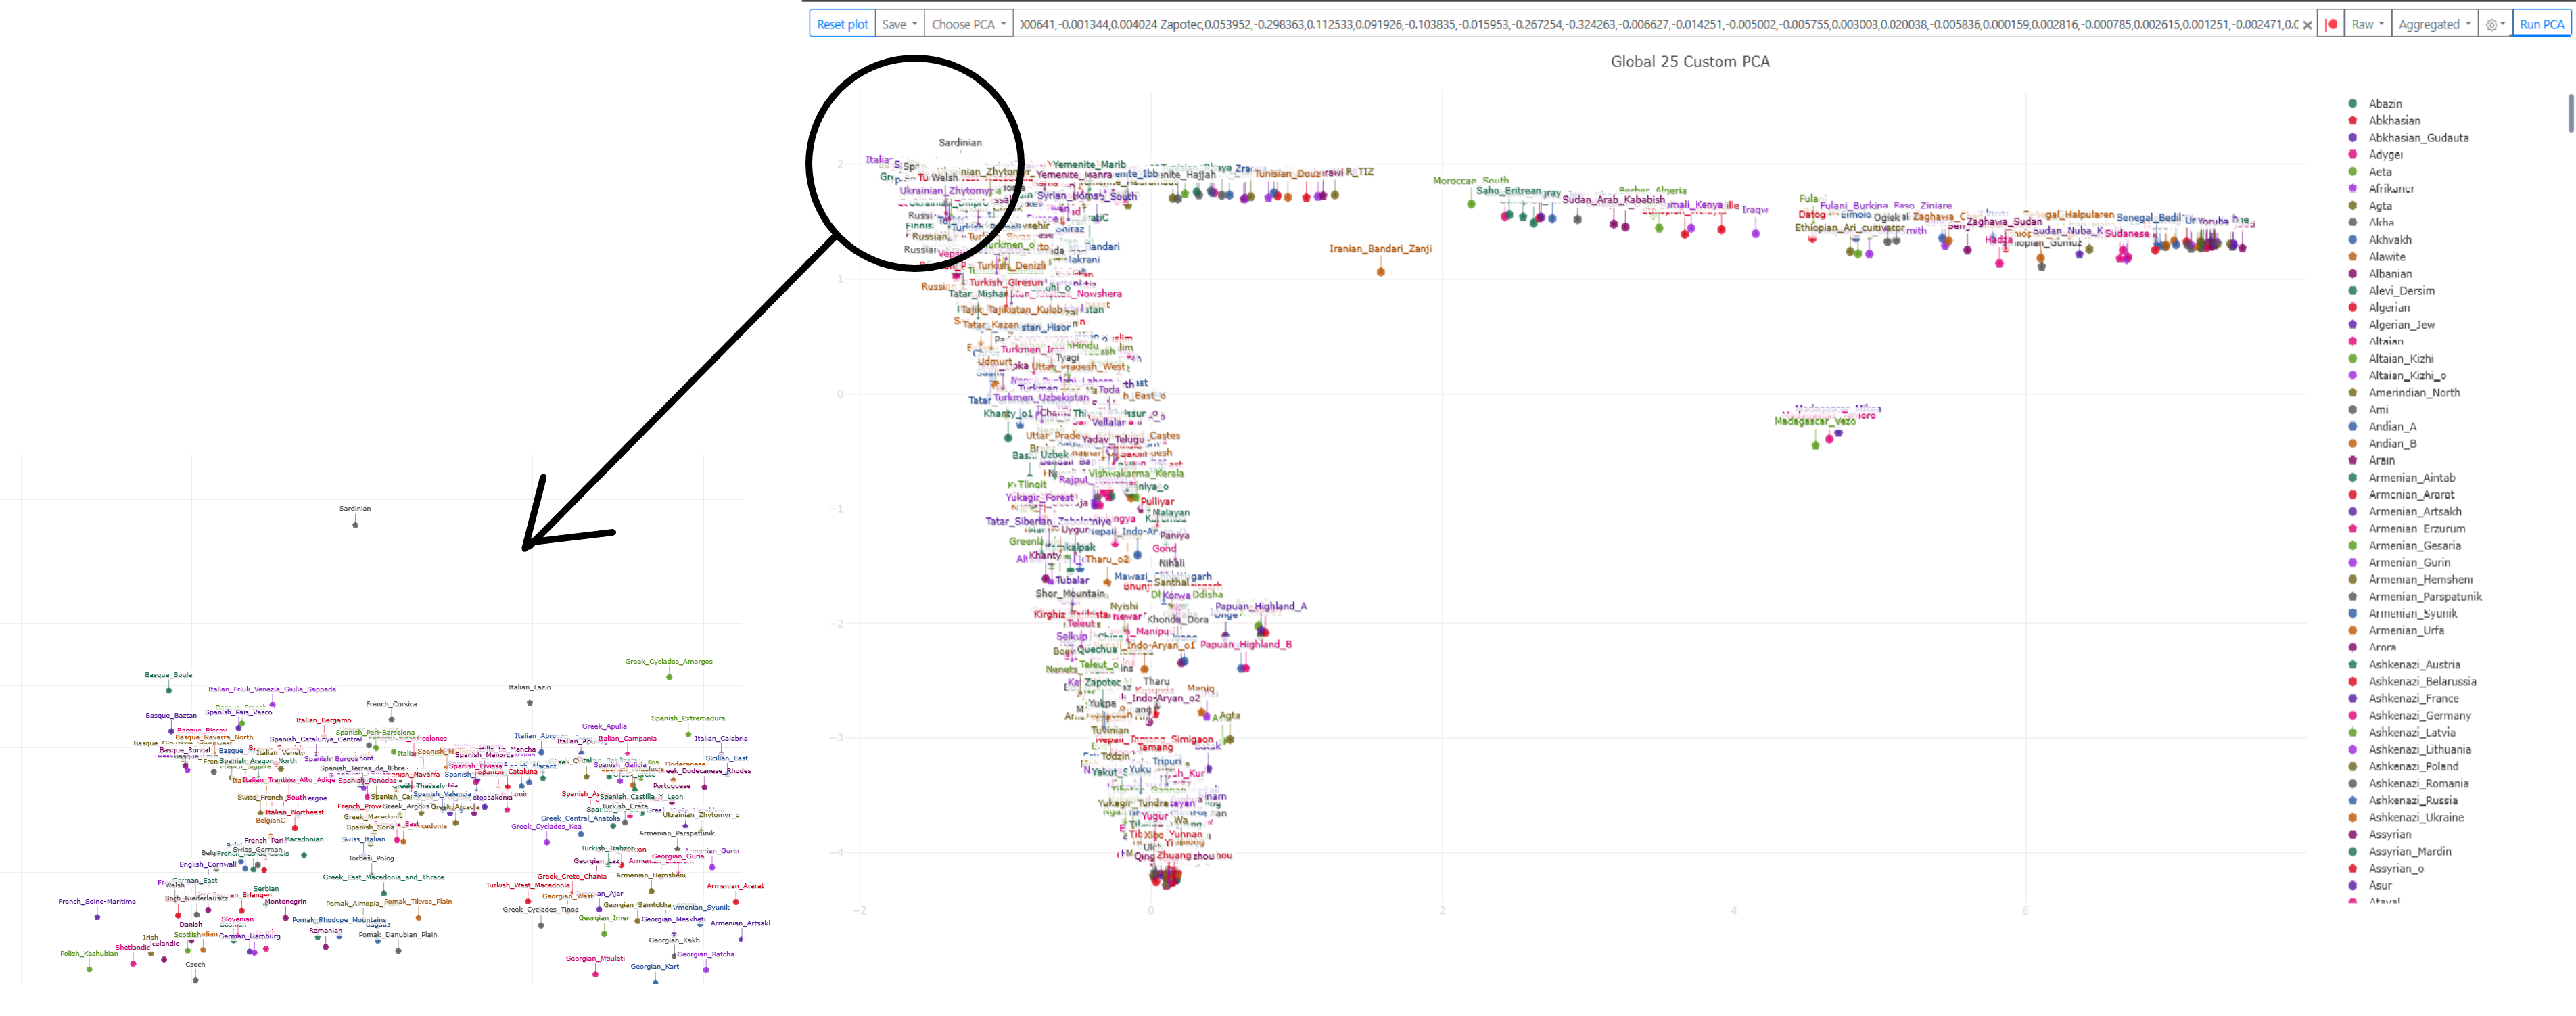The height and width of the screenshot is (1016, 2576).
Task: Click the Armenian_Gurin legend marker icon
Action: coord(2353,563)
